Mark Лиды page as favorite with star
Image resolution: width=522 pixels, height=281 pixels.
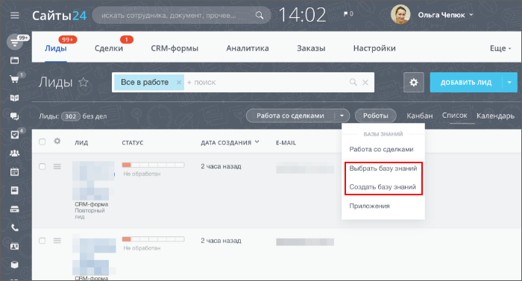click(84, 82)
